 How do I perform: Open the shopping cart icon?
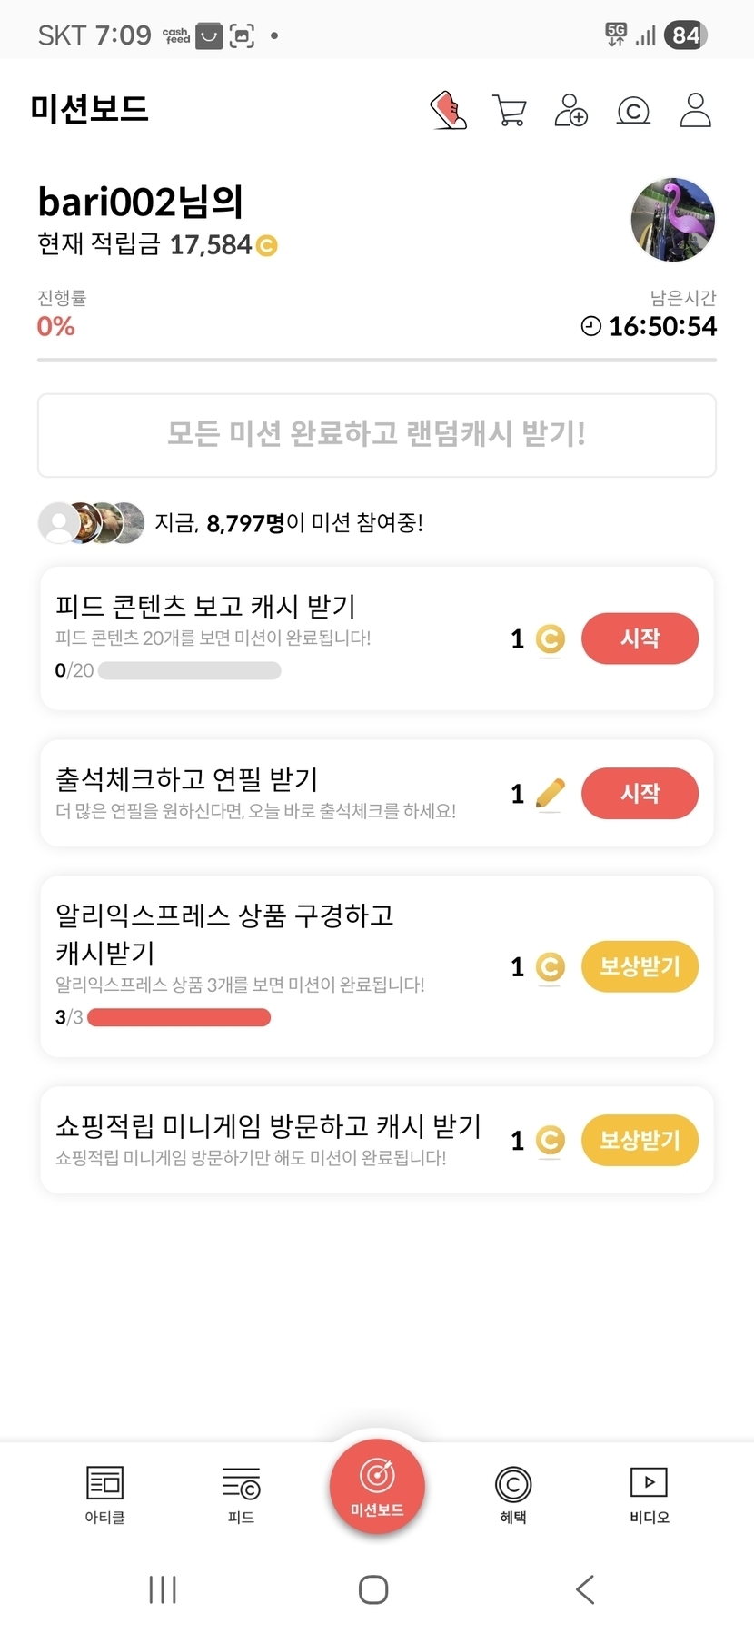pos(510,111)
